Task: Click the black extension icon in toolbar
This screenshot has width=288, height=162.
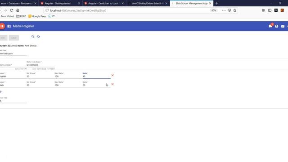Action: pos(276,10)
